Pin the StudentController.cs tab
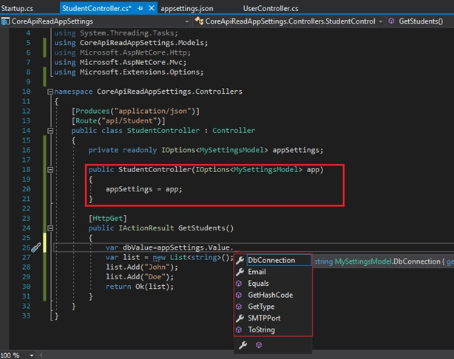The image size is (454, 359). (x=140, y=8)
